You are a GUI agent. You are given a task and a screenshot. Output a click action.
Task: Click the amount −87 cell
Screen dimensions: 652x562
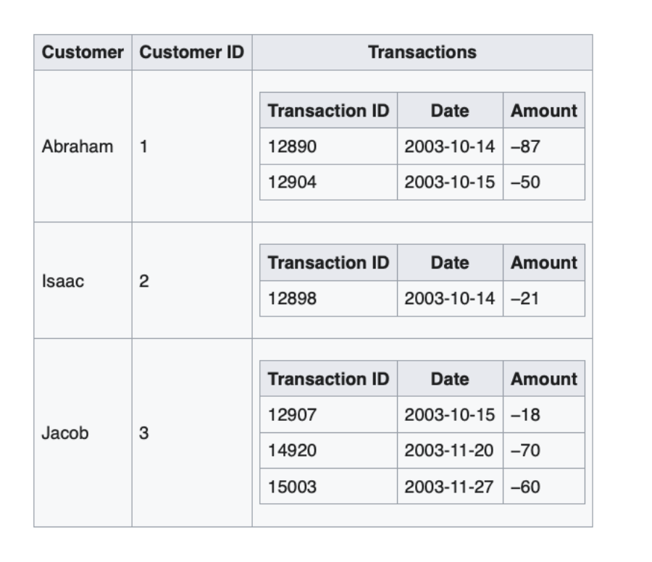pyautogui.click(x=544, y=146)
